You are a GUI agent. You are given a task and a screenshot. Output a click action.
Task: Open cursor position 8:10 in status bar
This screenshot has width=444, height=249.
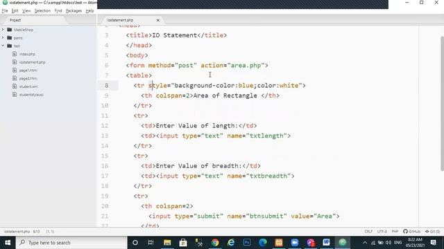[36, 232]
